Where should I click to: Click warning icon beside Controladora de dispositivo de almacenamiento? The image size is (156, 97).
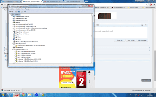coord(16,46)
